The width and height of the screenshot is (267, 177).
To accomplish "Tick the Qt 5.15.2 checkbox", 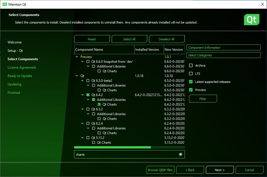I will [88, 138].
